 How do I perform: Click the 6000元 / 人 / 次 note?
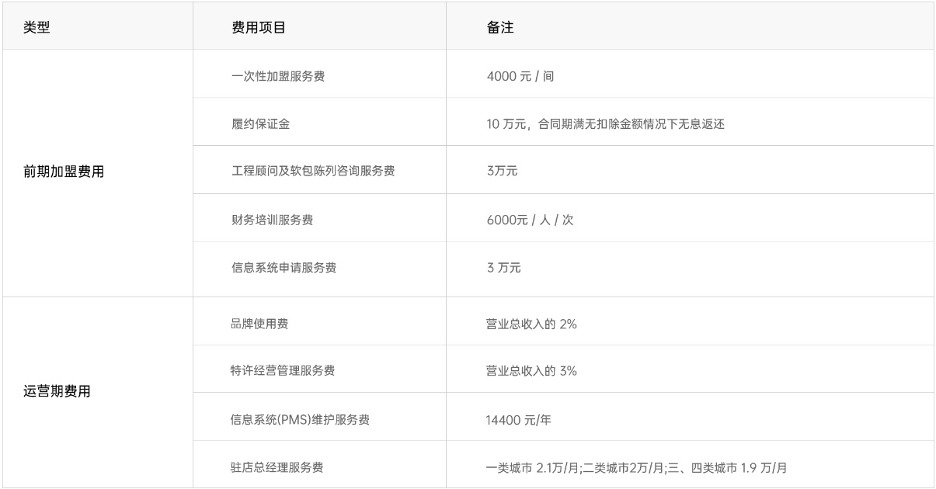[530, 220]
